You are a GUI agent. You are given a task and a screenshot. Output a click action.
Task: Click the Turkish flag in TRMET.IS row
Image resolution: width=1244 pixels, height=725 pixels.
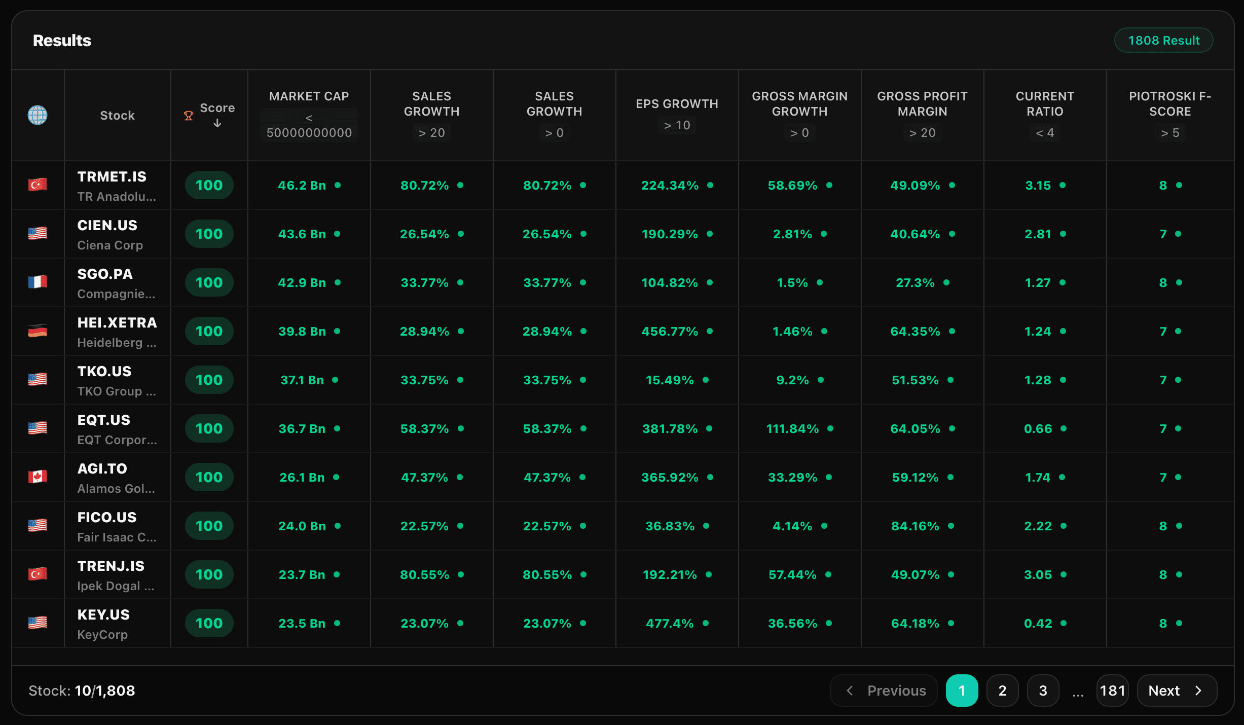point(38,185)
